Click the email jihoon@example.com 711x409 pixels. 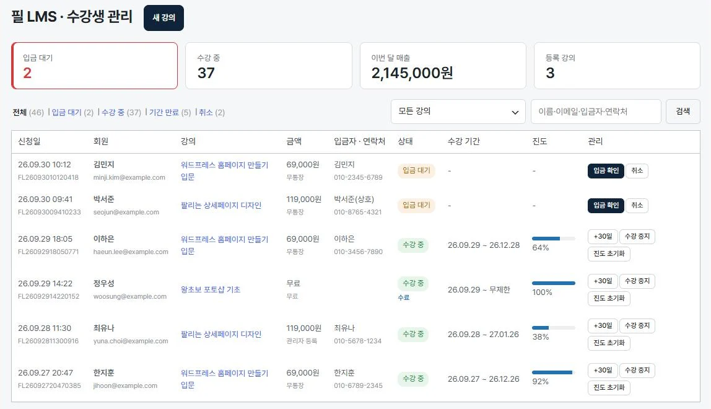125,386
